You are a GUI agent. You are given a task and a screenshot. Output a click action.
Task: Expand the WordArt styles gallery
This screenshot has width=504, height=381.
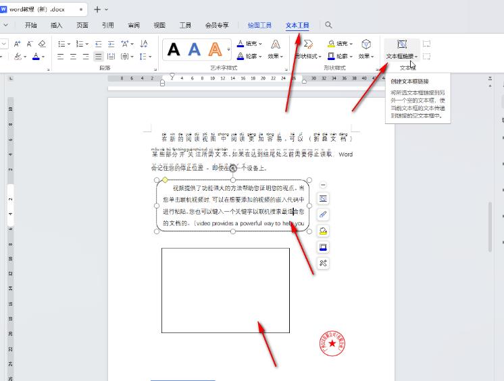coord(228,50)
